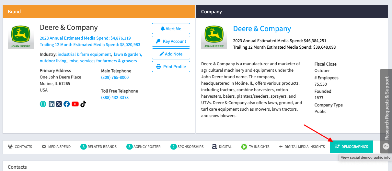Click the John Deere logo in Company panel
392x171 pixels.
coord(214,37)
